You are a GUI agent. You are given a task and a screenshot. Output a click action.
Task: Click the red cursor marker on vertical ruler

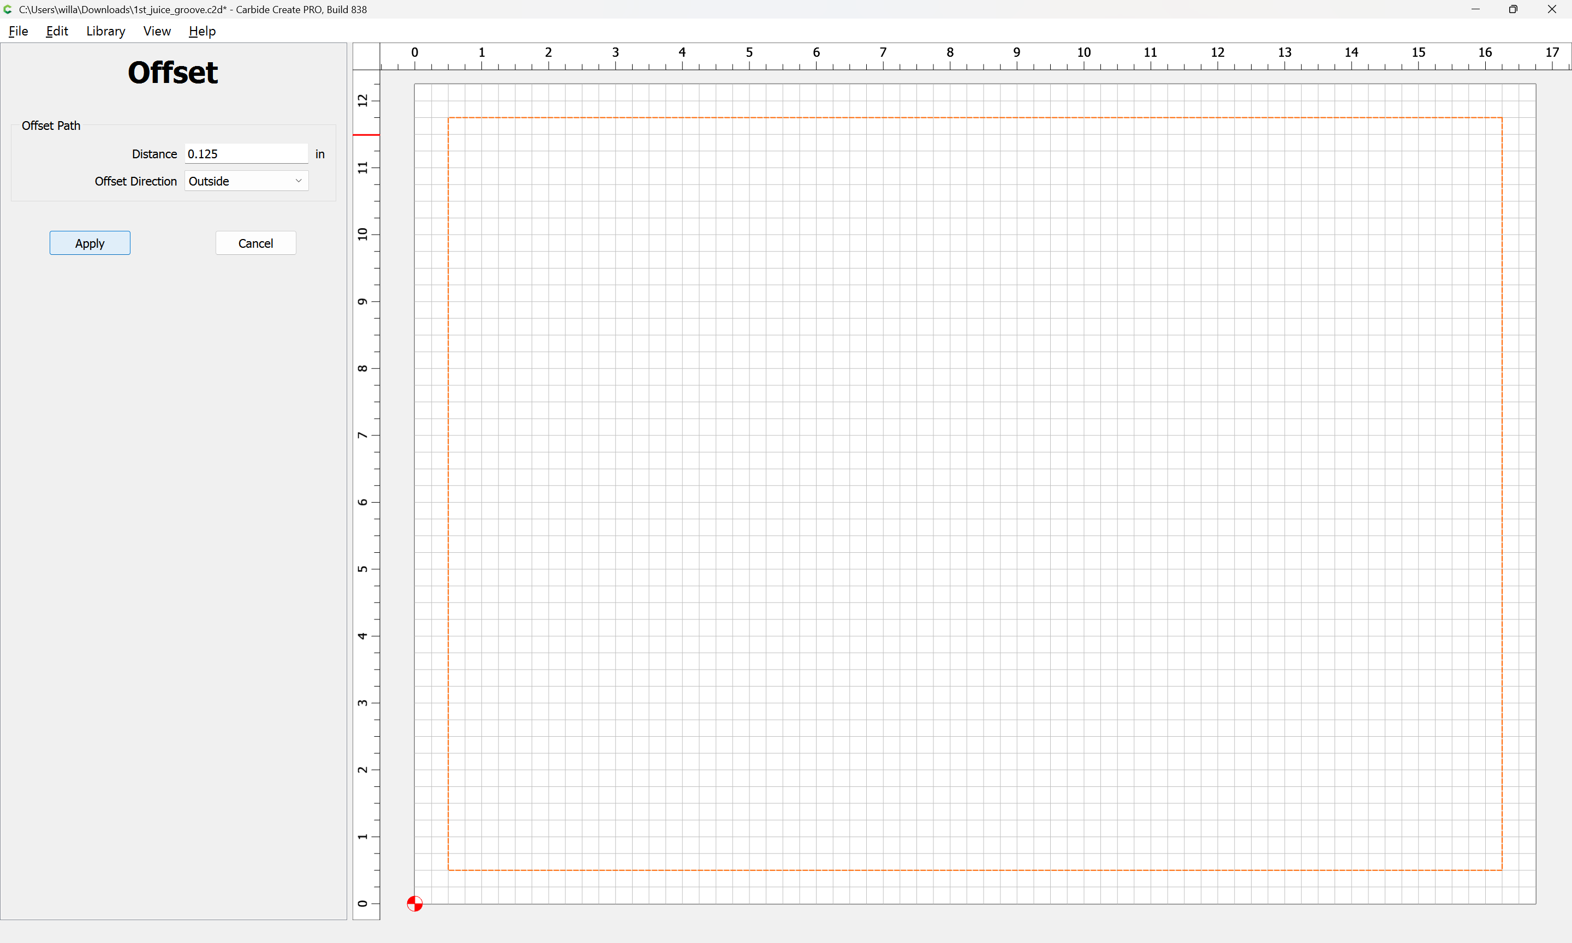coord(366,135)
